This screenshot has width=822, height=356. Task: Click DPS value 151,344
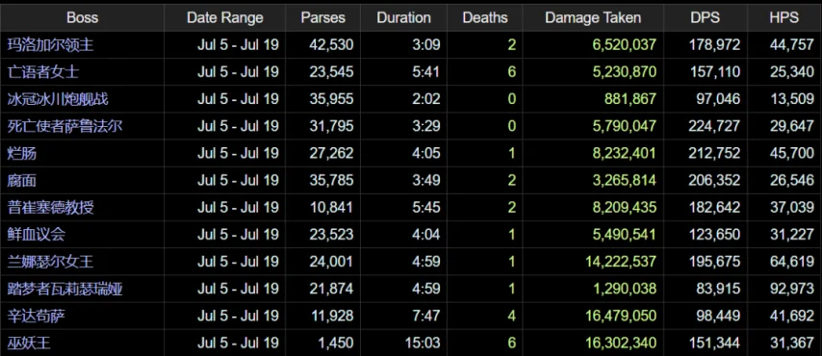(x=714, y=343)
